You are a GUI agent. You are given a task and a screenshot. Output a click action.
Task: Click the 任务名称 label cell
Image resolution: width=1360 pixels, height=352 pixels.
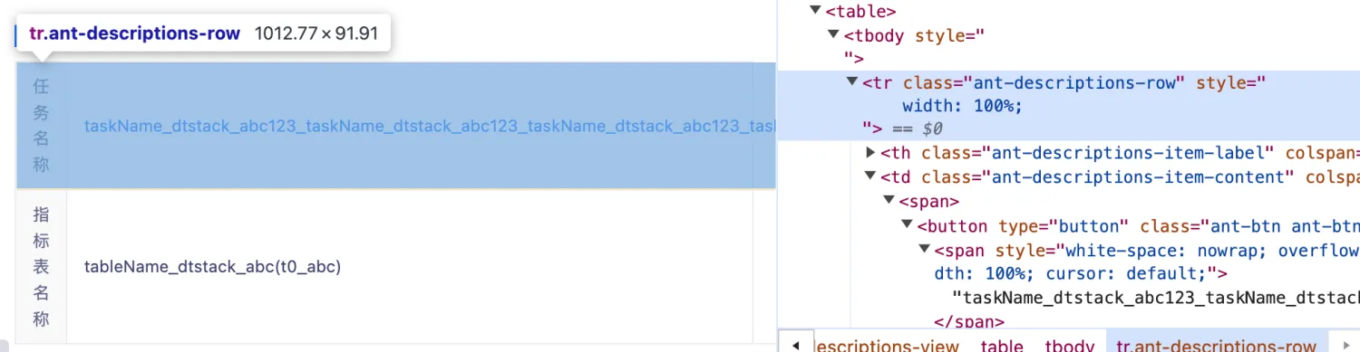coord(41,126)
